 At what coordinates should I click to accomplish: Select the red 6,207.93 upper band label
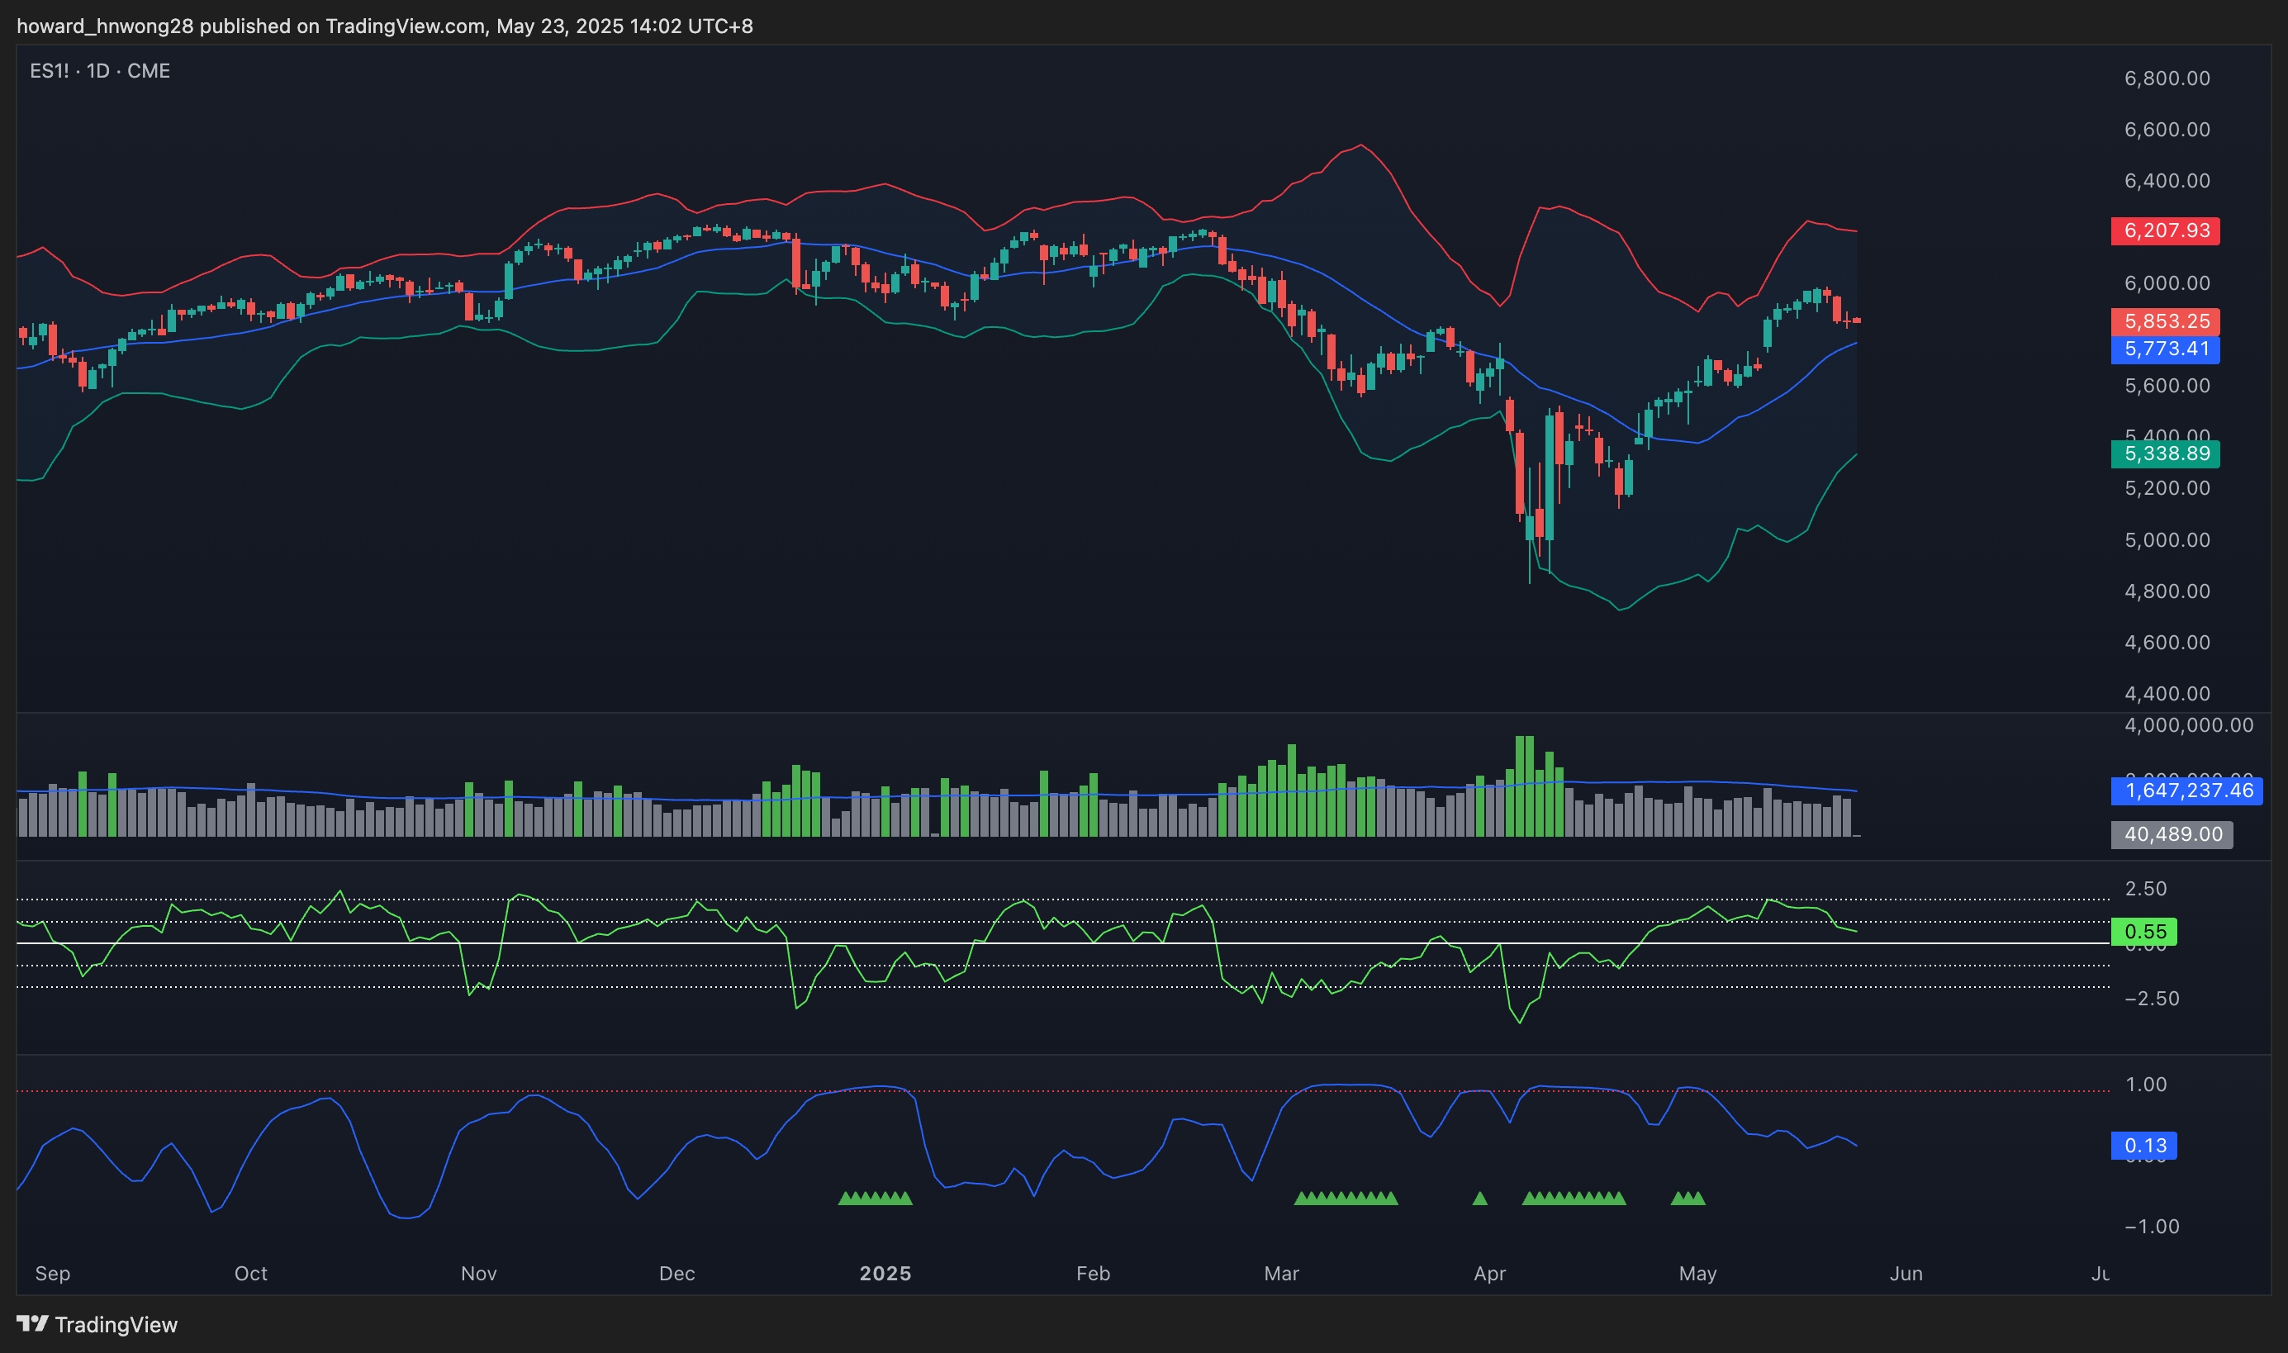click(2165, 230)
